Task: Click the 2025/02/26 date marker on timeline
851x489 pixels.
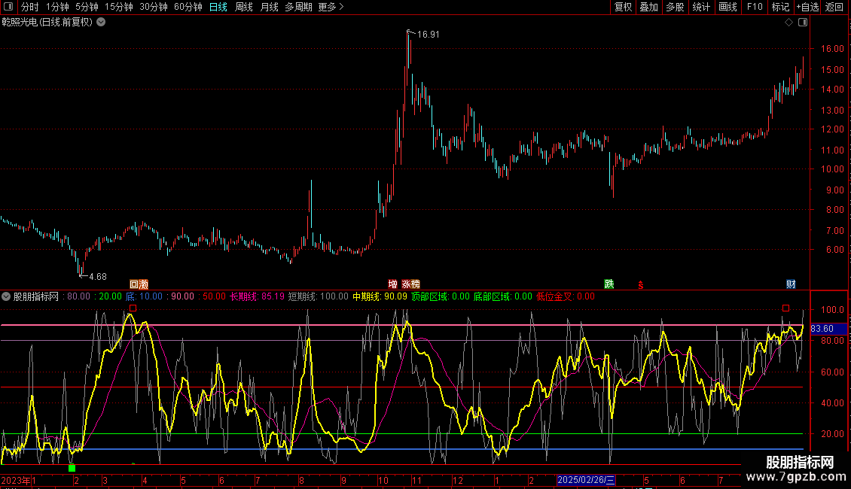Action: [586, 480]
